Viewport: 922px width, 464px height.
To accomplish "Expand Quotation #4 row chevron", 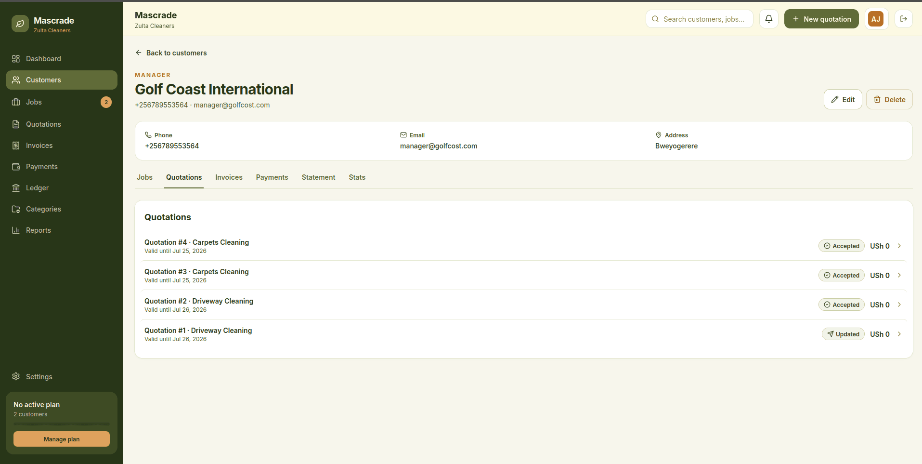I will pyautogui.click(x=899, y=246).
